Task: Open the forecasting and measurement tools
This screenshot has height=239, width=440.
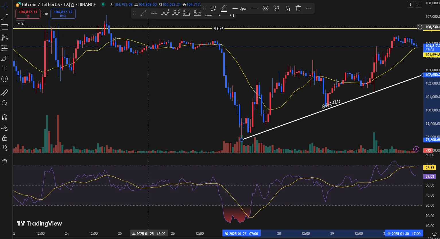Action: coord(5,48)
